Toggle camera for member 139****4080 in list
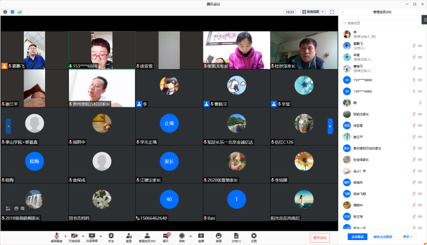Screen dimensions: 427x245 point(420,91)
